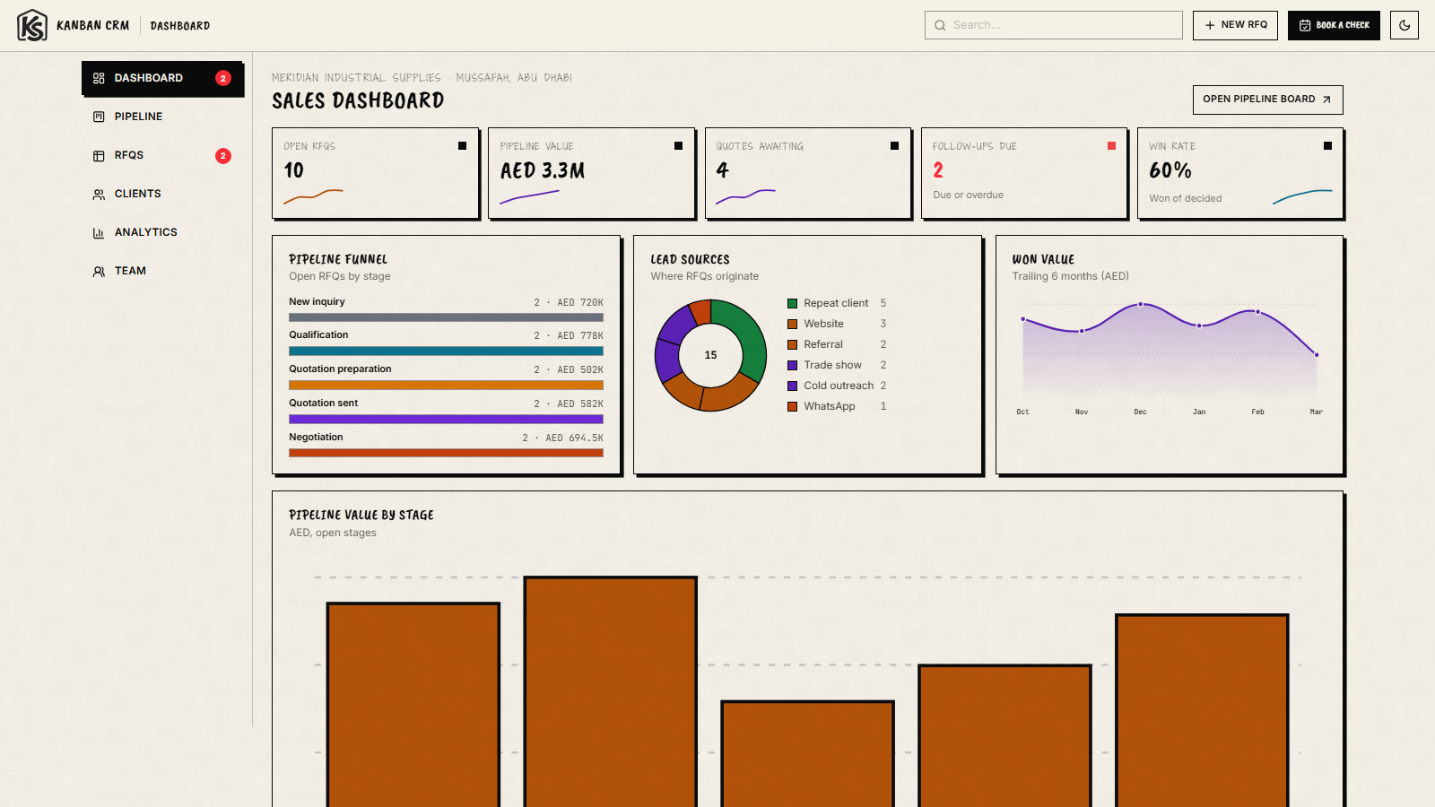Click the Qualification funnel bar
Image resolution: width=1435 pixels, height=807 pixels.
(446, 351)
